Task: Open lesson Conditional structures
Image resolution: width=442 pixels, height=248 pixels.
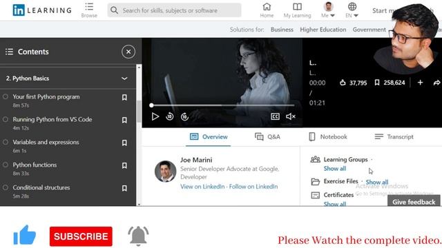Action: point(41,187)
